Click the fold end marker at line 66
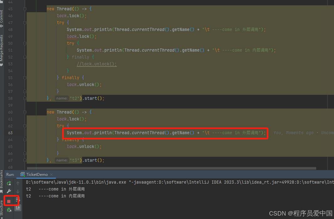The height and width of the screenshot is (219, 334). pyautogui.click(x=25, y=153)
